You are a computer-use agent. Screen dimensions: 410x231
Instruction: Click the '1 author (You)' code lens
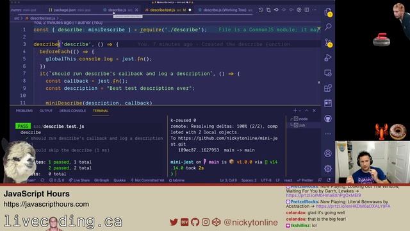[x=89, y=23]
